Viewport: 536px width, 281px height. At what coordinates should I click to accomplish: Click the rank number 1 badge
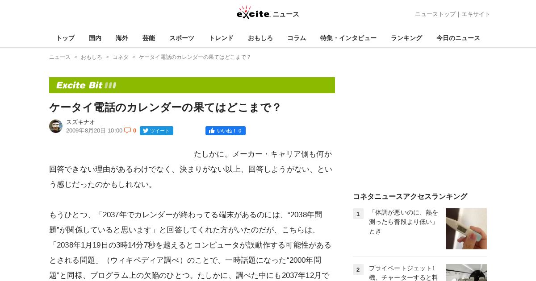click(358, 214)
